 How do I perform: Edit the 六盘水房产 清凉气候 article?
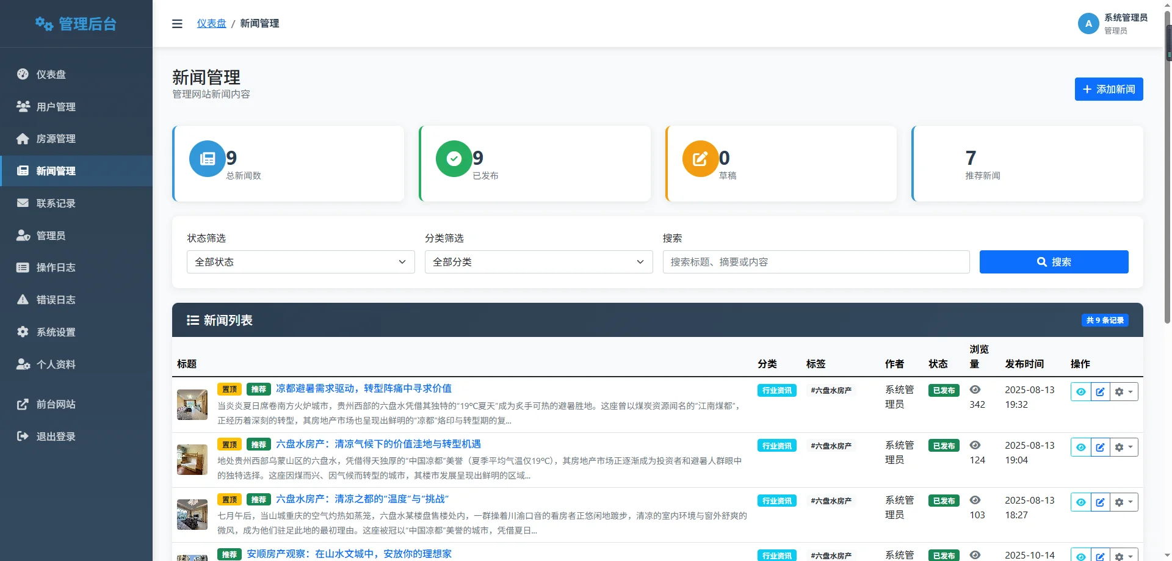(x=1101, y=446)
